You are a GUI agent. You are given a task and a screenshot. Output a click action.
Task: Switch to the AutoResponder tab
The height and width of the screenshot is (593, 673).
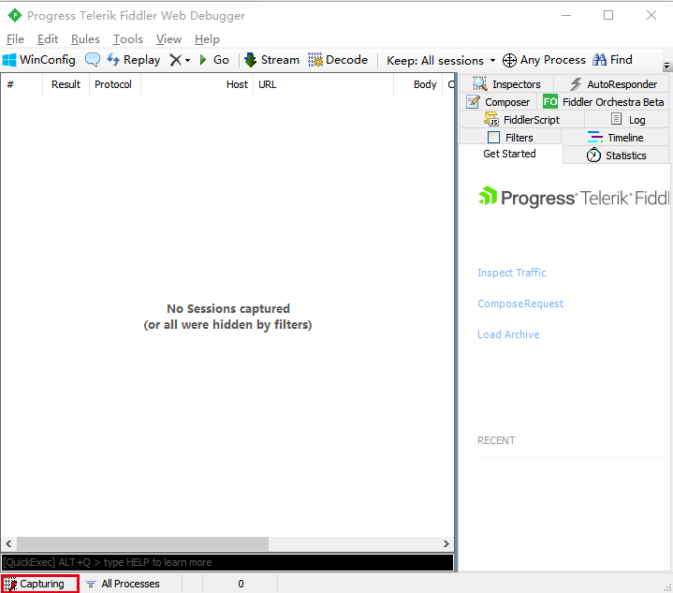(x=612, y=83)
